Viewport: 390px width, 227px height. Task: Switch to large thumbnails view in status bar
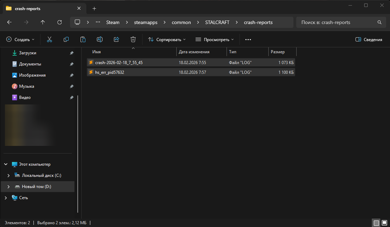(x=384, y=223)
